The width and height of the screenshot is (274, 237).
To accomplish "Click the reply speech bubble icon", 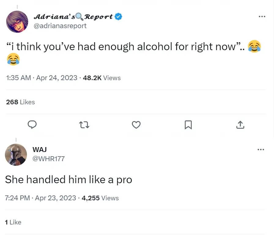I will (32, 124).
